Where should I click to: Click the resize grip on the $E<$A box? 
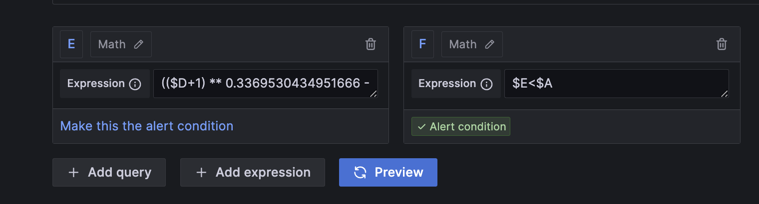coord(725,94)
